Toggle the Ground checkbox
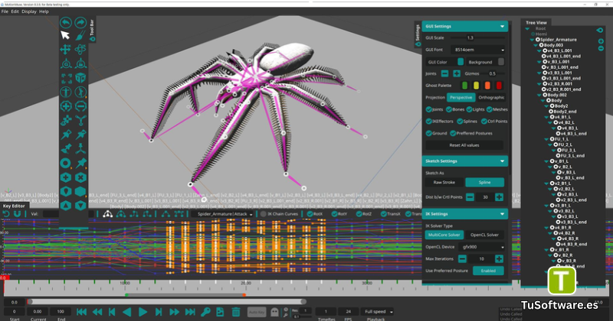The height and width of the screenshot is (321, 613). (429, 134)
